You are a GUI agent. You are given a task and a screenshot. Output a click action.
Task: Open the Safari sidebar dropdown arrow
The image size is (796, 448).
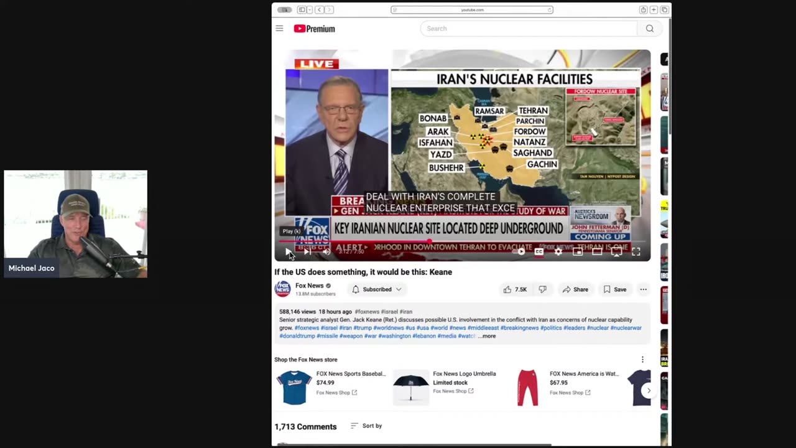[309, 10]
